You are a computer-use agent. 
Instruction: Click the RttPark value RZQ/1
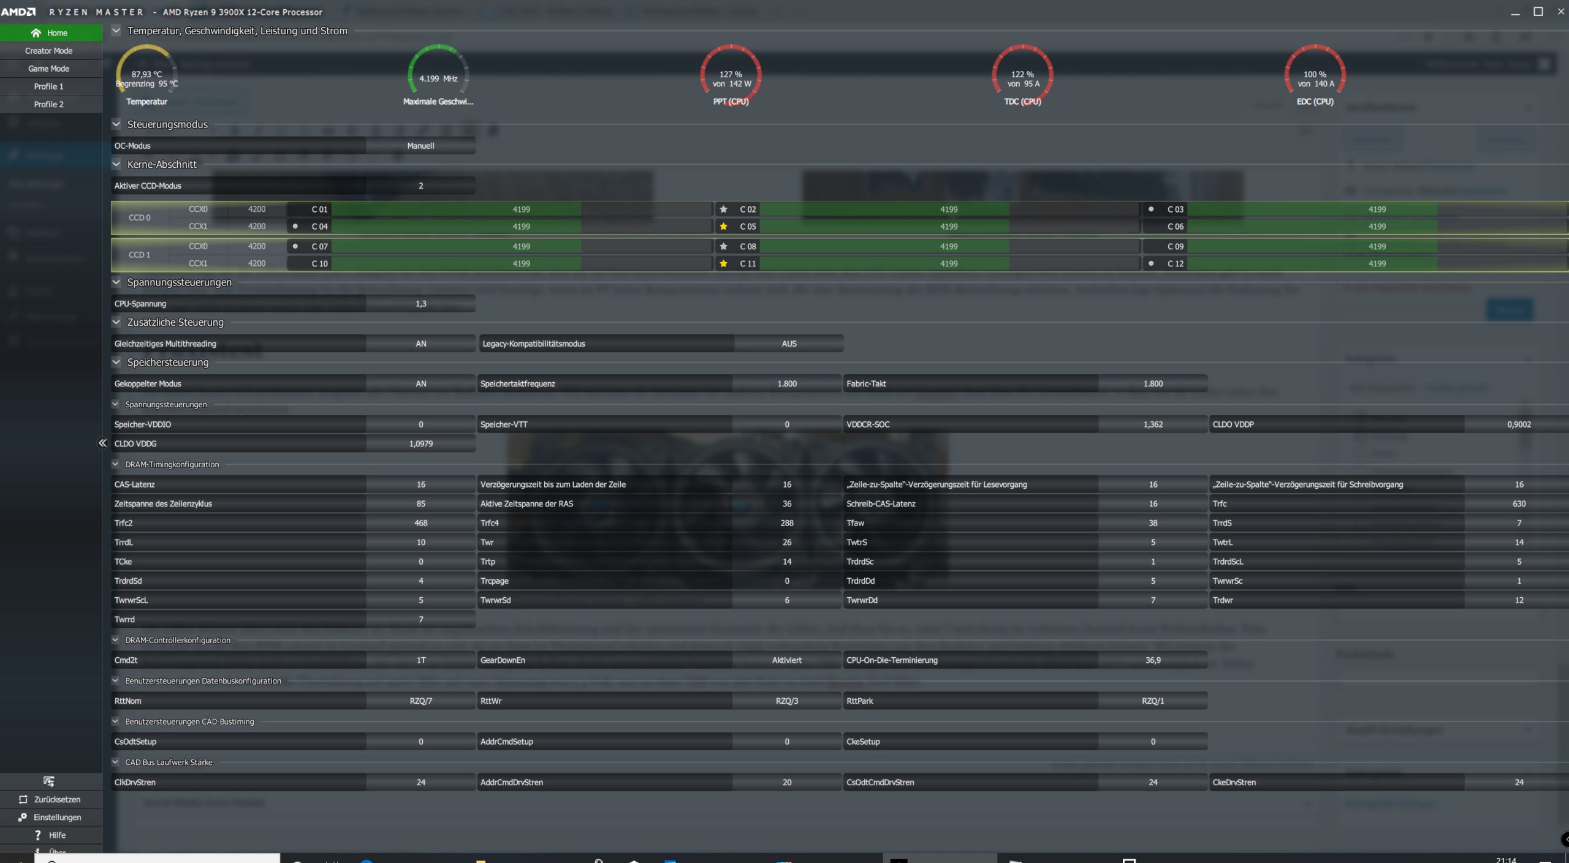coord(1153,701)
